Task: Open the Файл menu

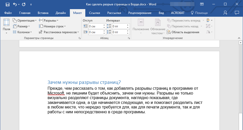Action: 8,13
